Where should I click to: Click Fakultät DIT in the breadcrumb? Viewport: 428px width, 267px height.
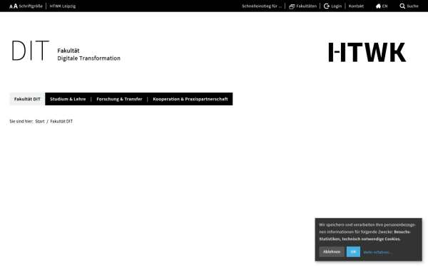click(61, 121)
